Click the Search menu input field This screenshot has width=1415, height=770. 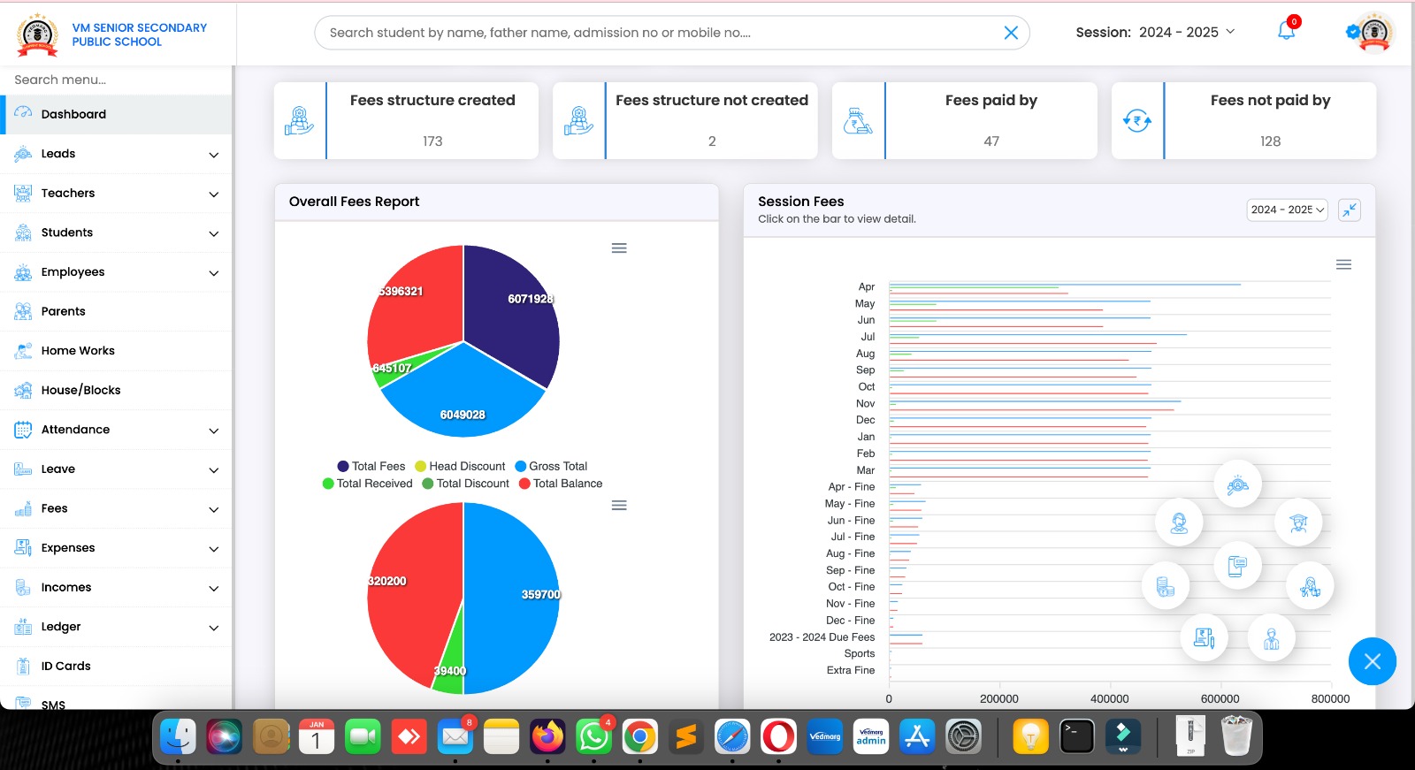click(x=115, y=80)
